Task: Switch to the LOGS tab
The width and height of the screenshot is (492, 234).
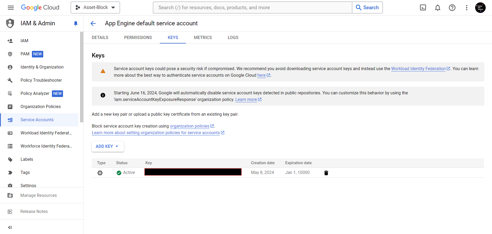Action: click(233, 38)
